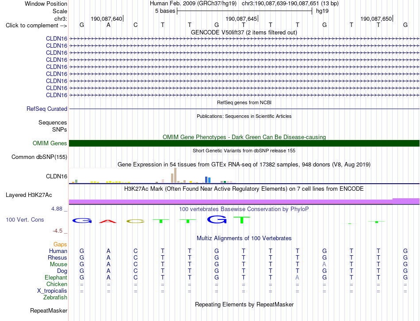
Task: Select the Zebrafish row label
Action: tap(55, 298)
